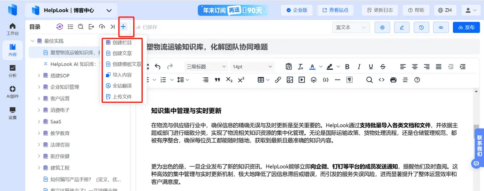Insert an image
Image resolution: width=484 pixels, height=191 pixels.
[x=290, y=79]
